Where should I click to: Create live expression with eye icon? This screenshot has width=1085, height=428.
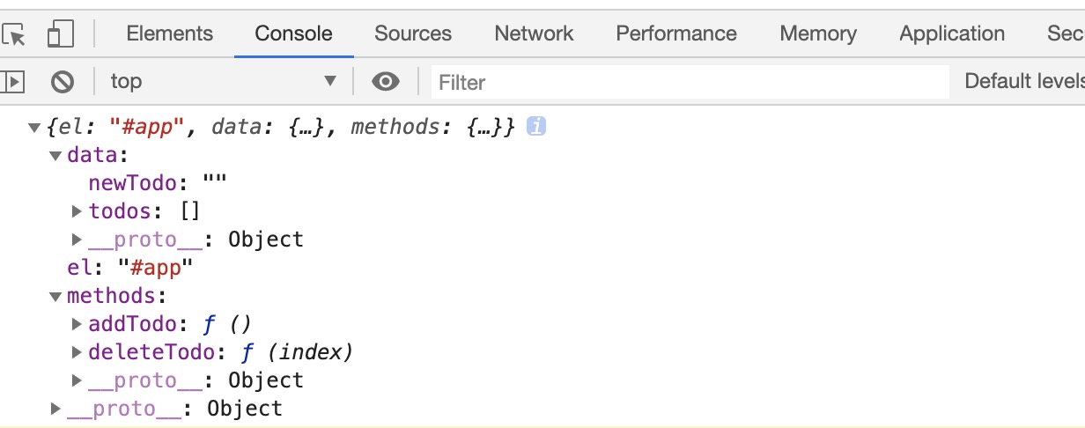385,82
